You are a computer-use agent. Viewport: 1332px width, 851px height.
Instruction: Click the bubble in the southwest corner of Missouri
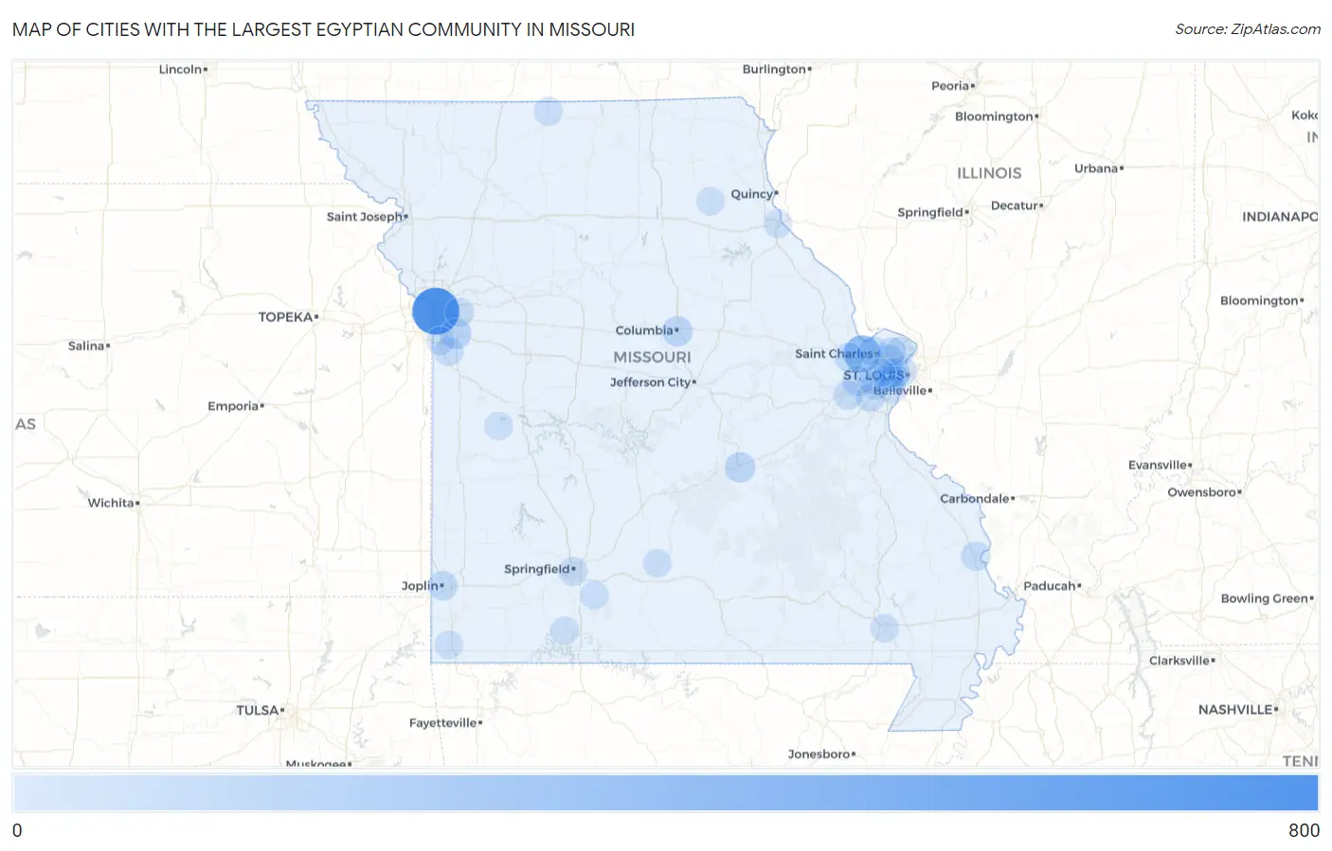[448, 646]
